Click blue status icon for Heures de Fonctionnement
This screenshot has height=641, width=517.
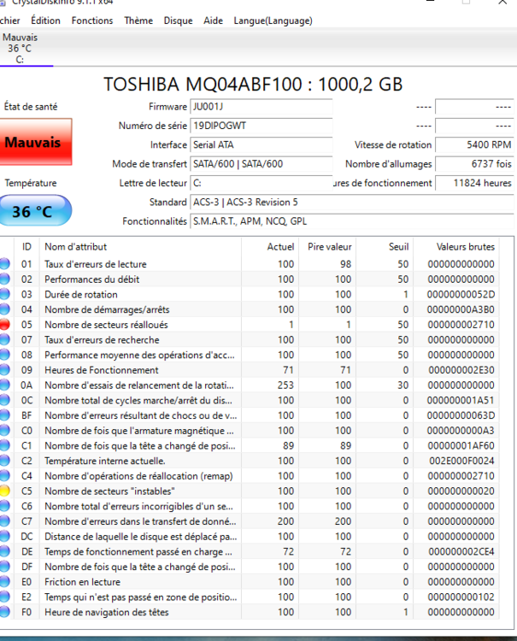click(x=5, y=370)
